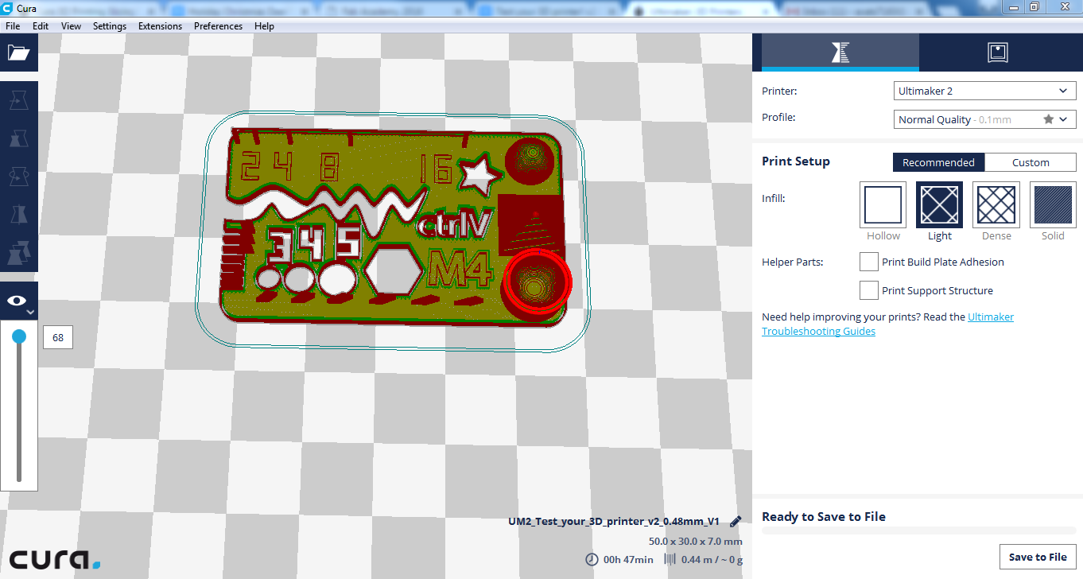
Task: Choose the Solid infill option
Action: point(1053,204)
